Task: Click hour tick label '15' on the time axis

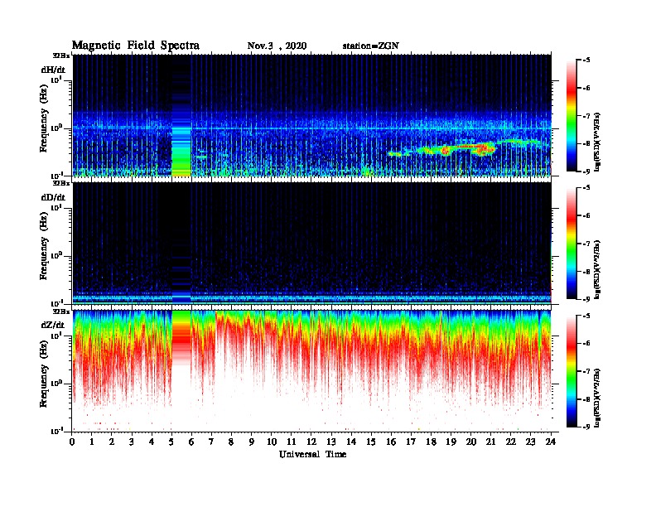Action: tap(371, 442)
